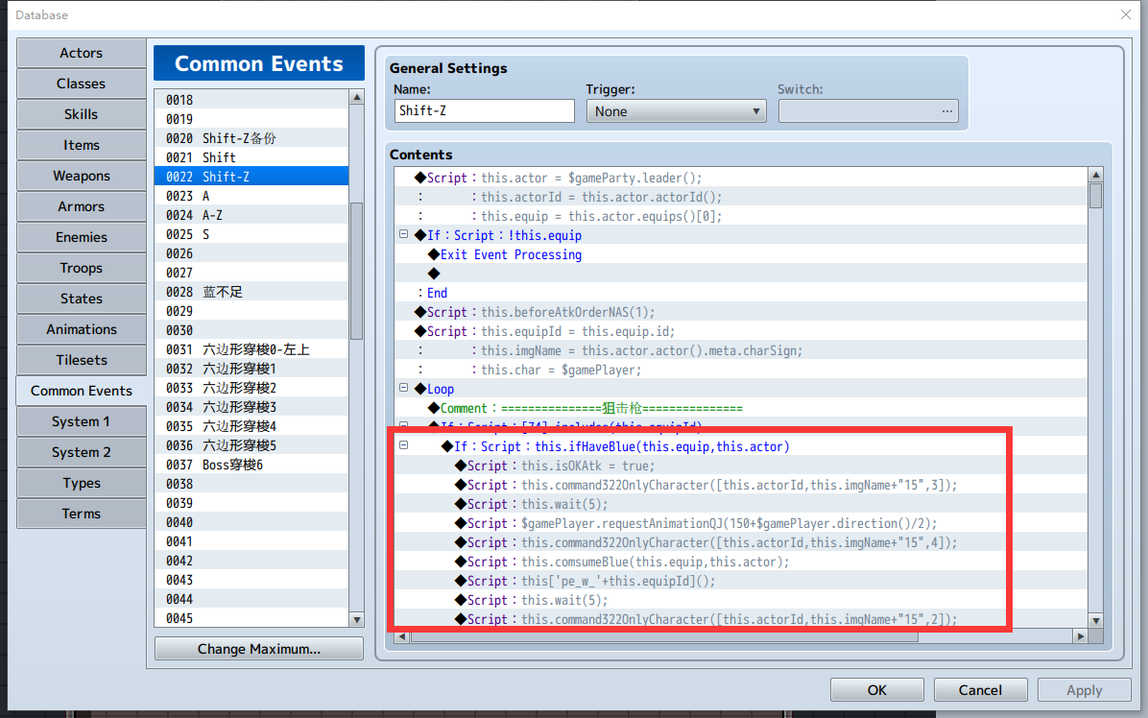Click the Switch selector ellipsis button

coord(946,111)
